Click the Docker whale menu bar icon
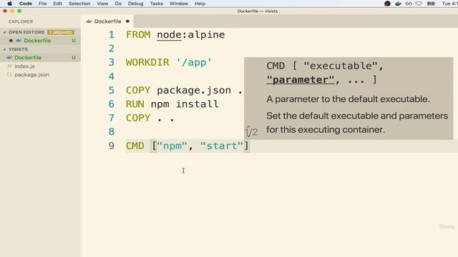The height and width of the screenshot is (257, 458). click(x=398, y=4)
